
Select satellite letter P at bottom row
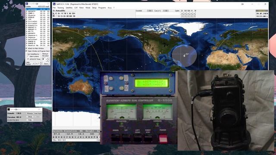coord(94,137)
